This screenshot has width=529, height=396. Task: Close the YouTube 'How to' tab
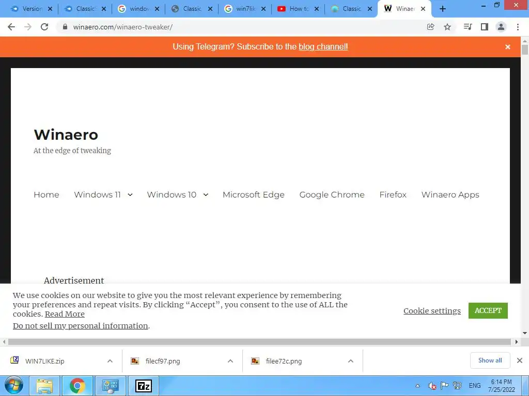(x=317, y=9)
